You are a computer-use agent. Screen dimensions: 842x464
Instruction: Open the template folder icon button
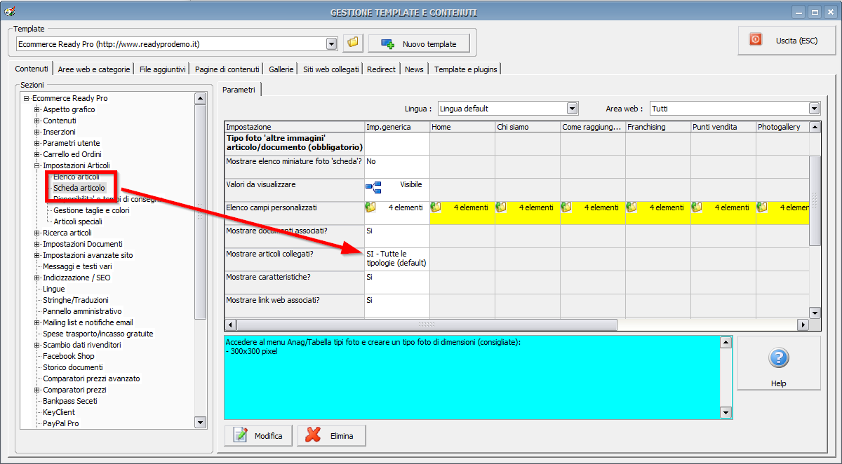click(353, 43)
